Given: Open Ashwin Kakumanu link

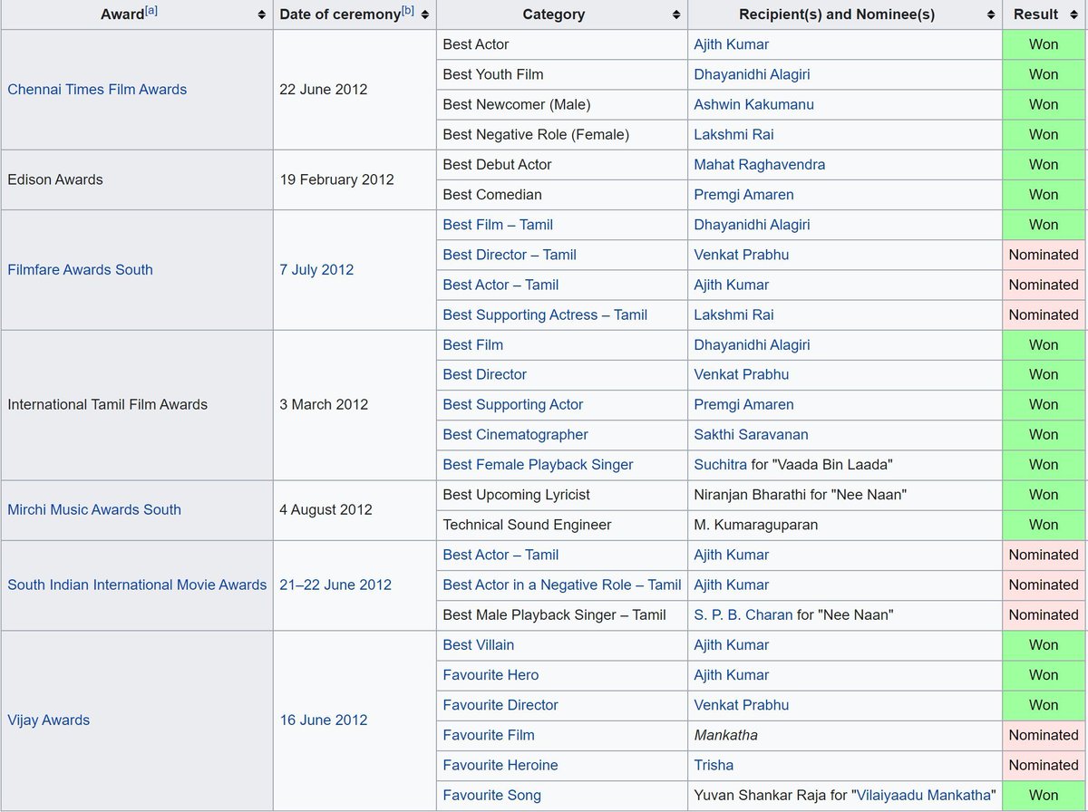Looking at the screenshot, I should click(x=754, y=104).
